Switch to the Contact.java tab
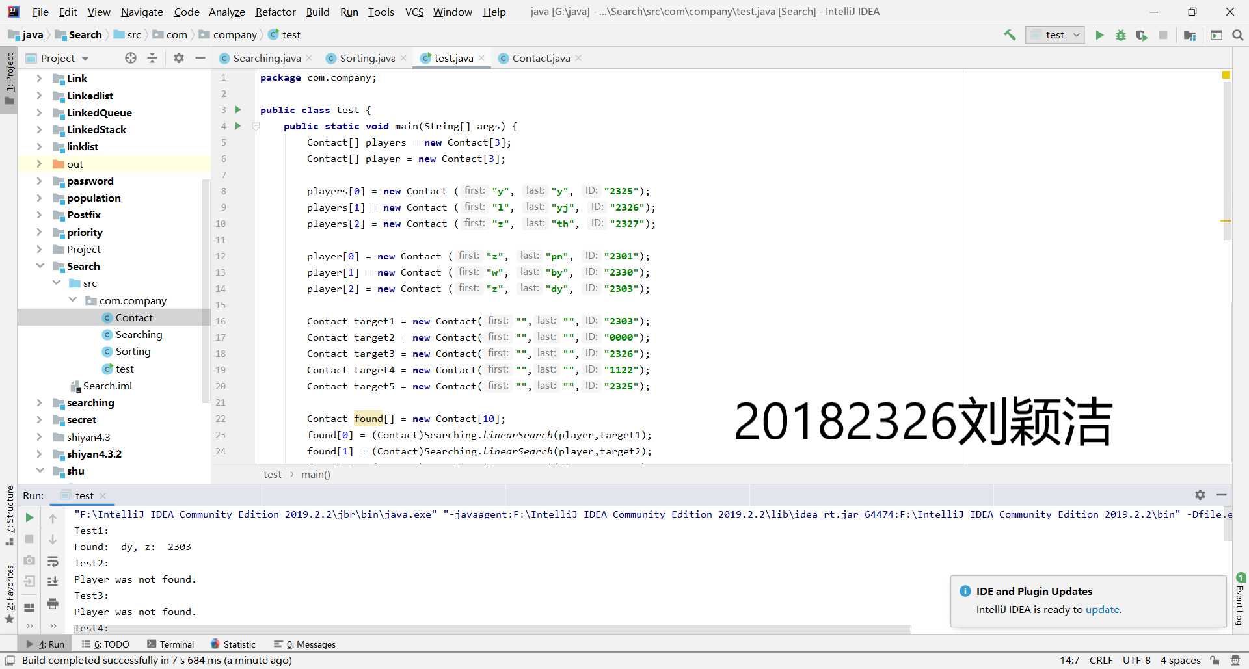This screenshot has width=1249, height=669. [541, 58]
